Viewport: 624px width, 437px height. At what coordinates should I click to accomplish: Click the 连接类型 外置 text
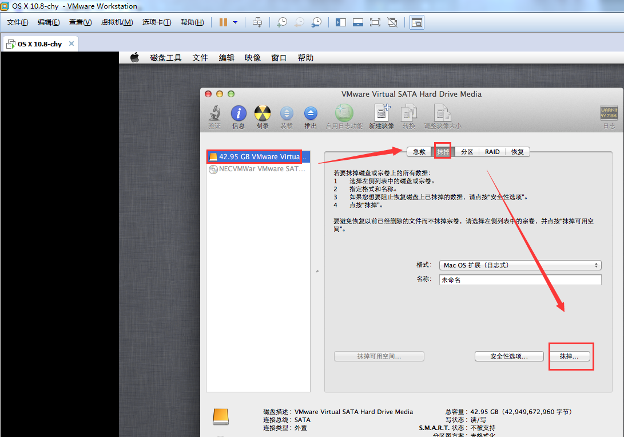pyautogui.click(x=285, y=428)
